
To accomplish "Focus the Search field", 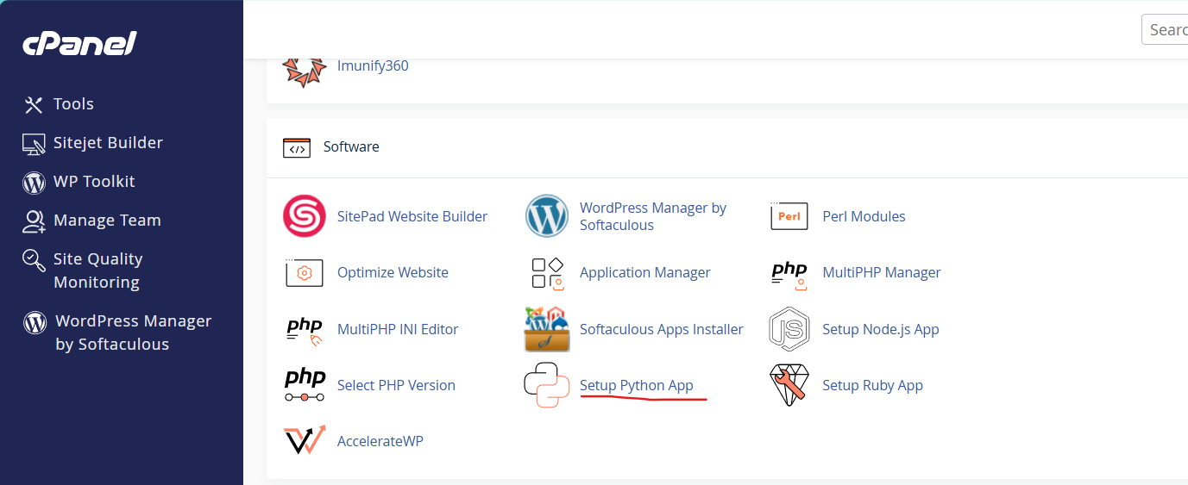I will [1165, 29].
